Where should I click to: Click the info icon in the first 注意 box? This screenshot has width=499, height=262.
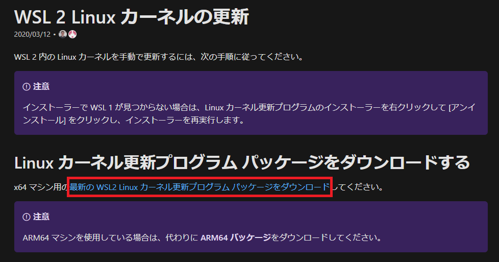tap(27, 87)
